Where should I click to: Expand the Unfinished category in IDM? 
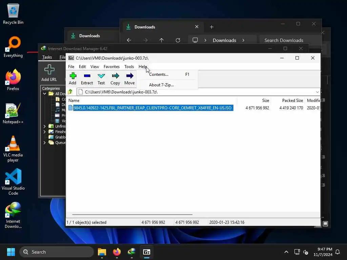[44, 126]
